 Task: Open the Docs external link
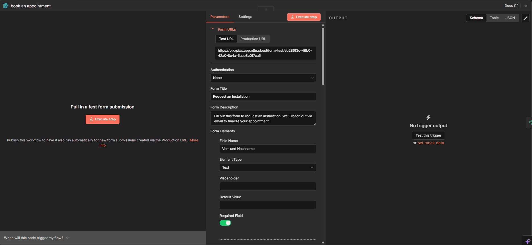pyautogui.click(x=511, y=6)
